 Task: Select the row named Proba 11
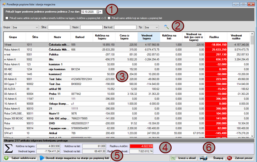126,94
